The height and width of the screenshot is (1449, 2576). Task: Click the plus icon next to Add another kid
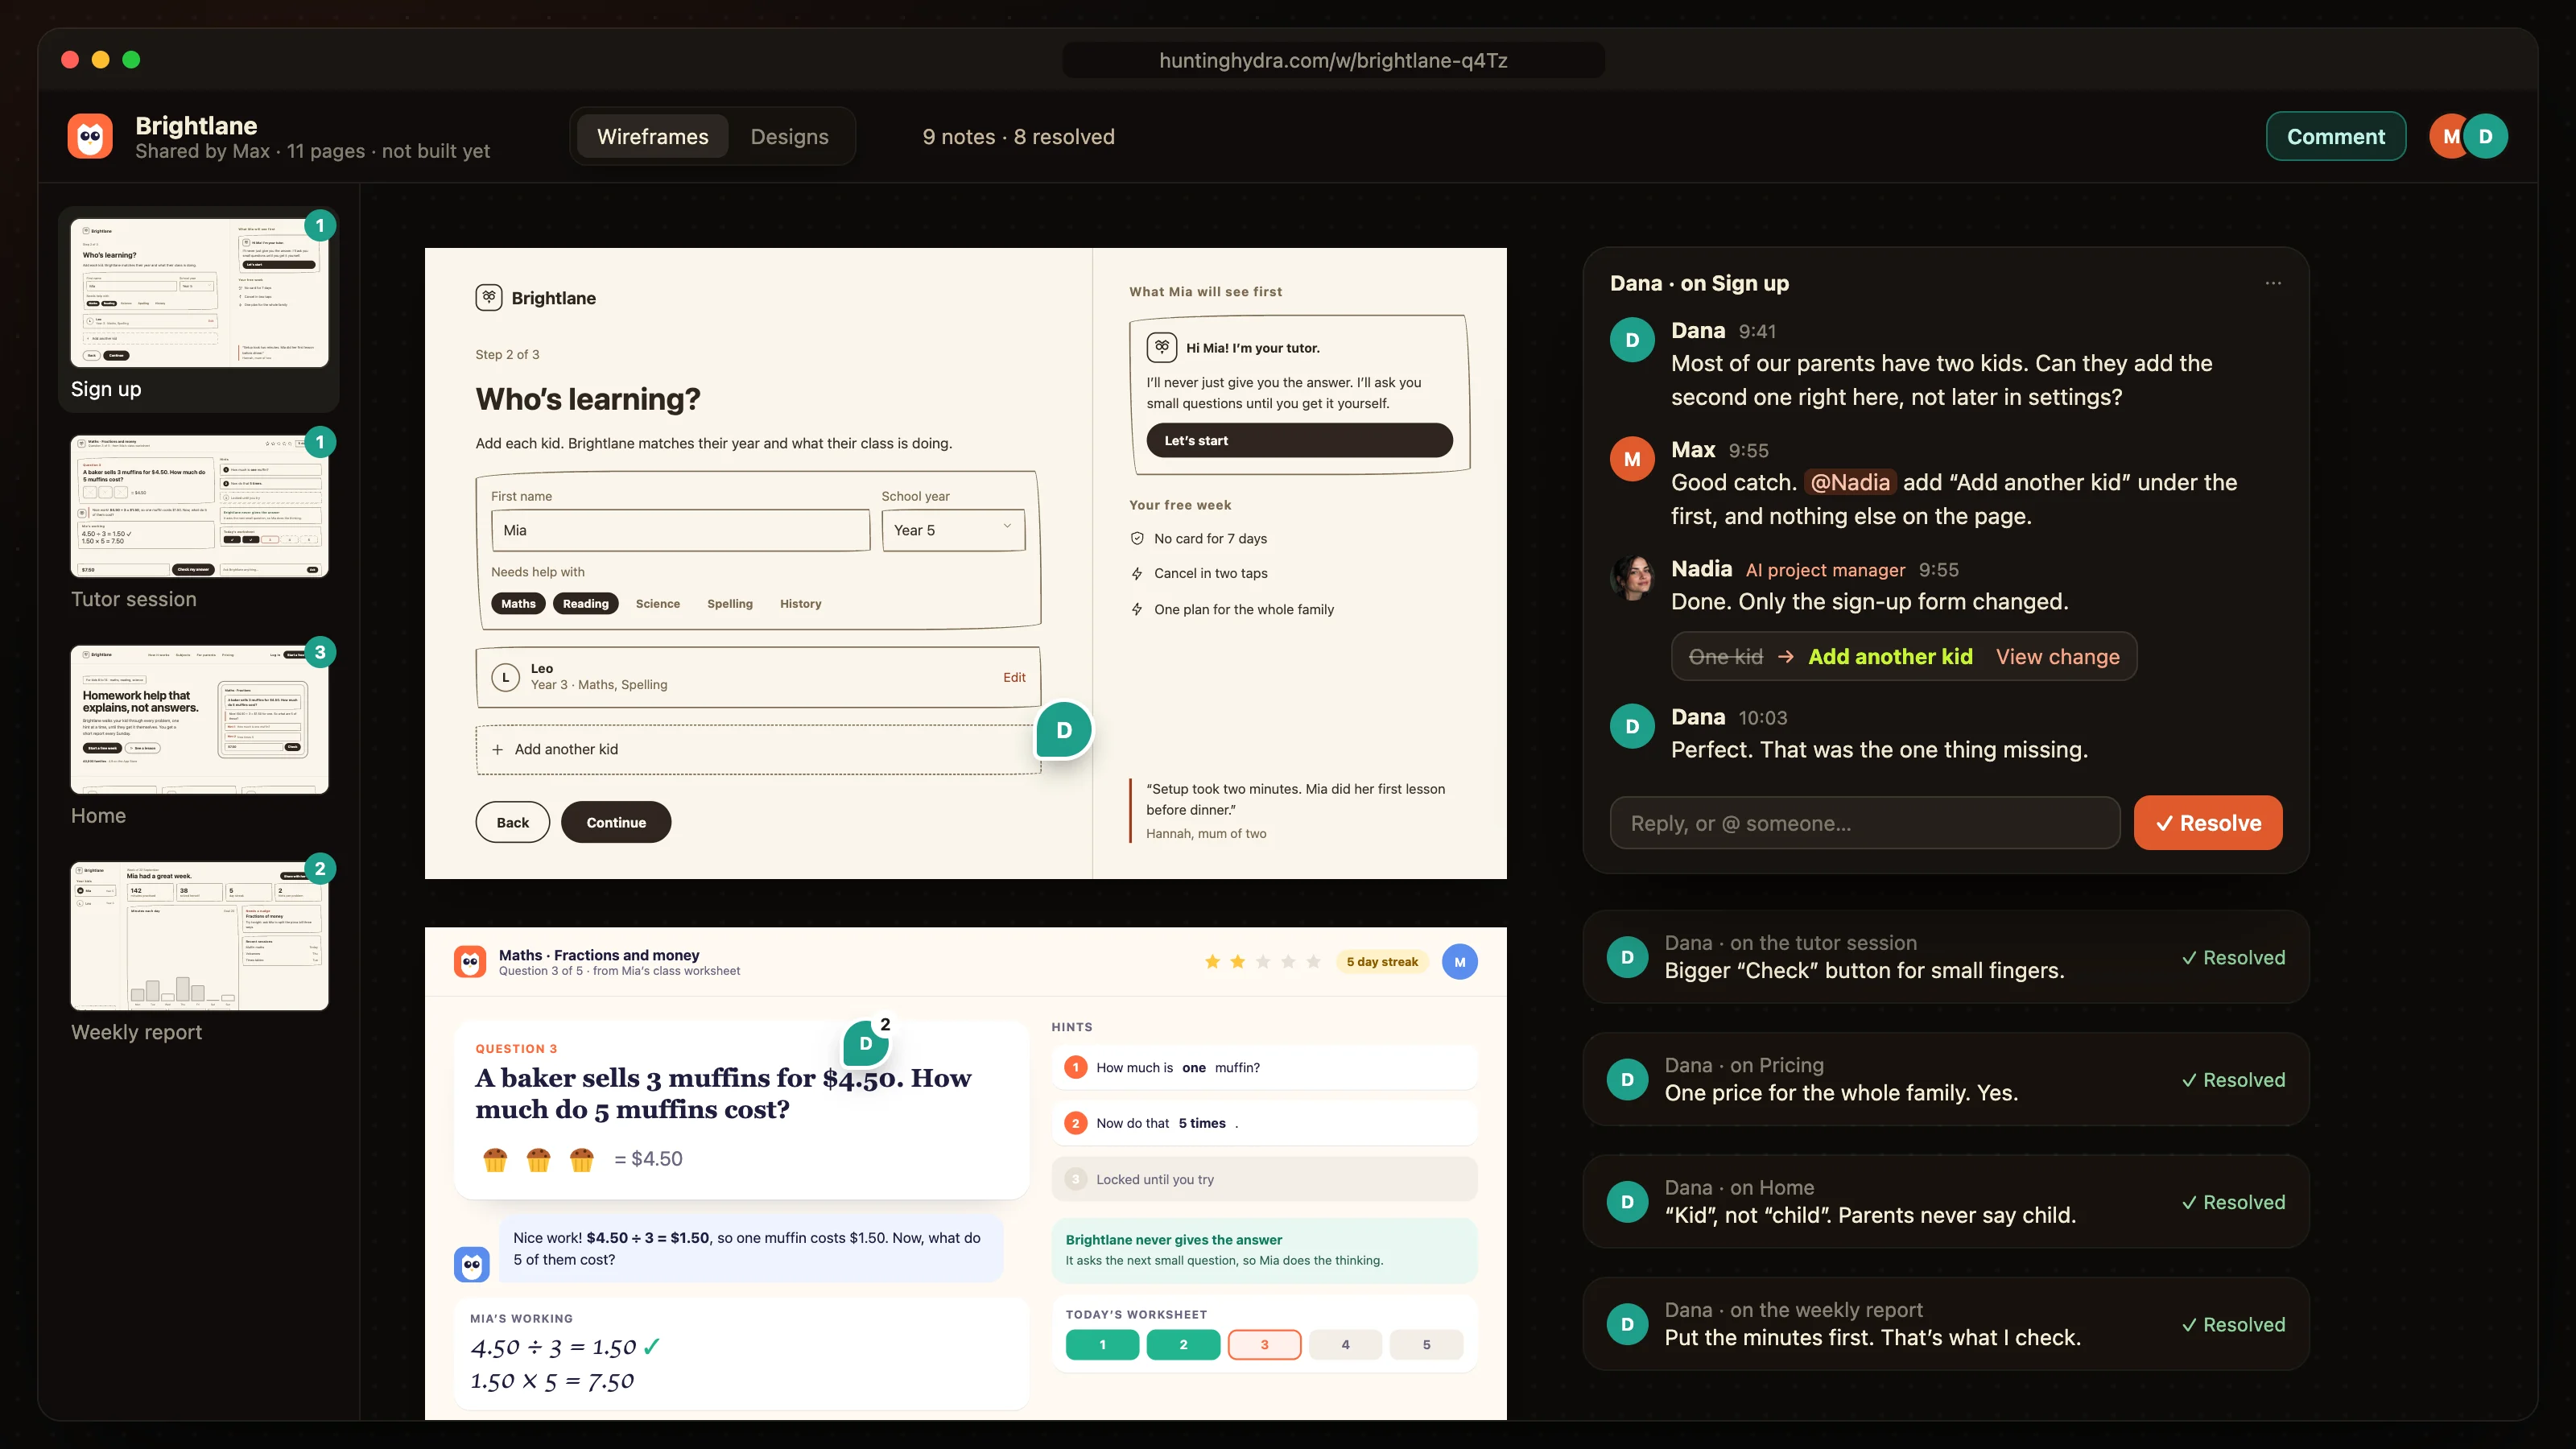[x=497, y=749]
